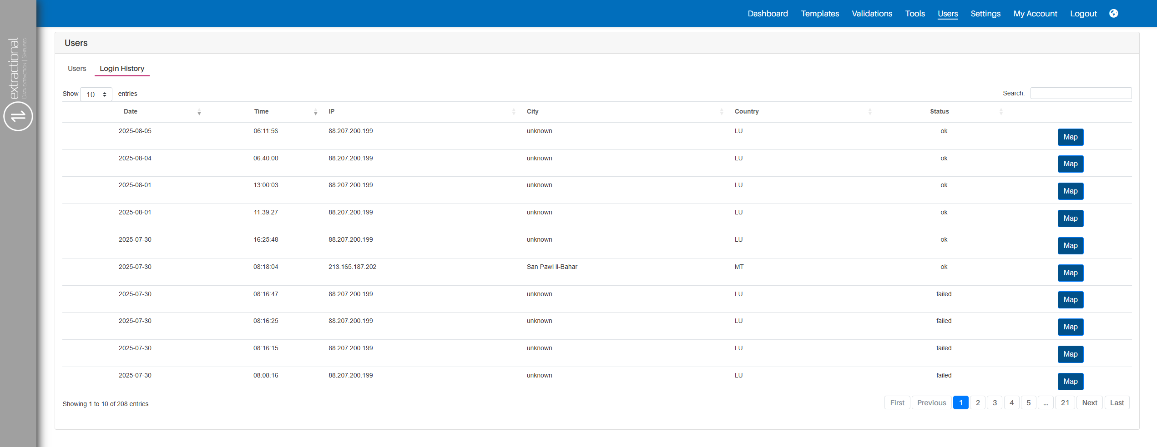Viewport: 1157px width, 447px height.
Task: Jump to the Last page of results
Action: (x=1117, y=403)
